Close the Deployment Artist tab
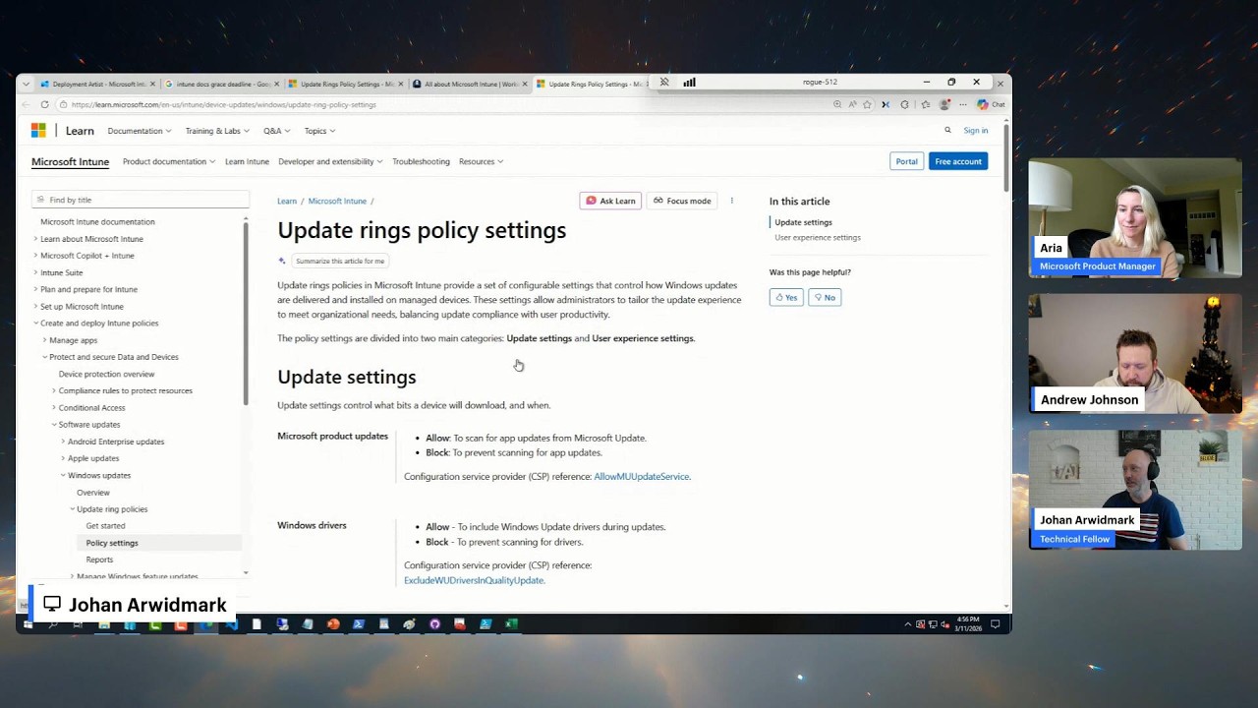This screenshot has height=708, width=1258. [152, 84]
